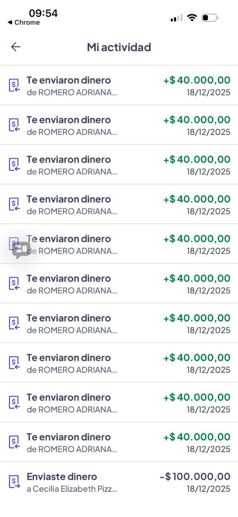Tap the icon of the last "Te enviaron dinero" entry

pyautogui.click(x=14, y=442)
